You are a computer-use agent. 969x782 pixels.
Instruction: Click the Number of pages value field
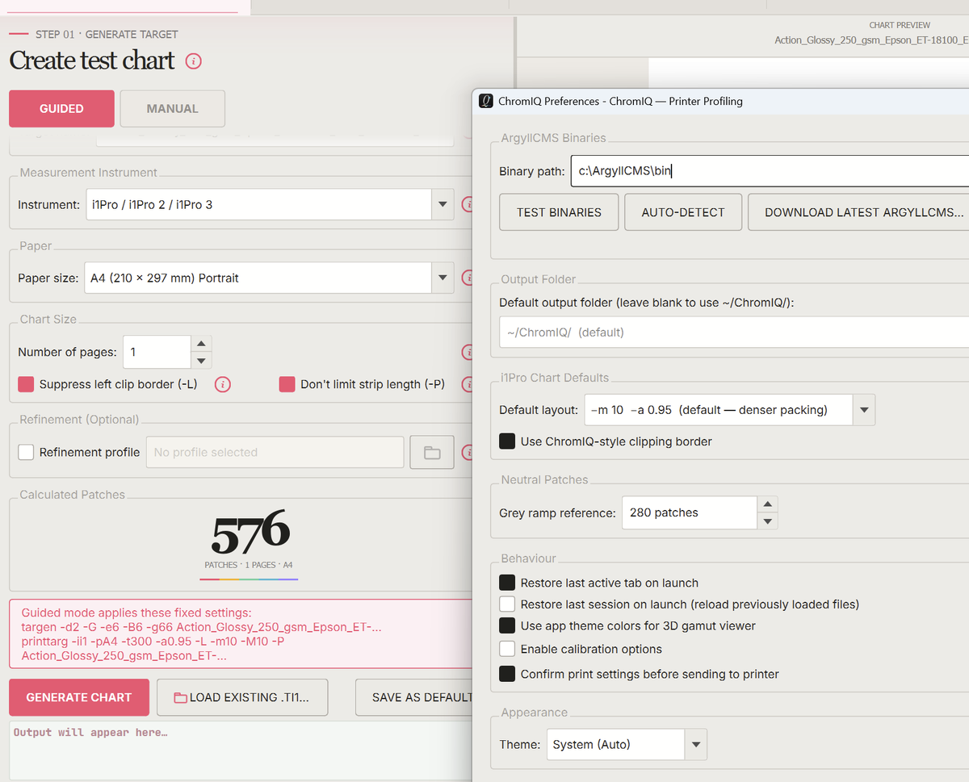click(x=157, y=352)
